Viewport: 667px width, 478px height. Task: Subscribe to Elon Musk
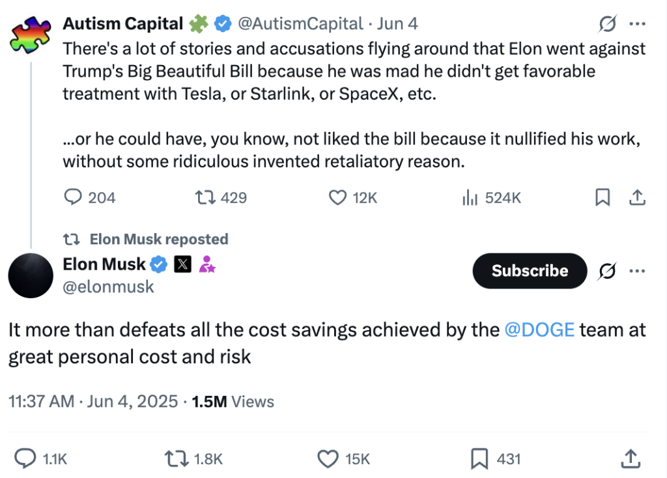pos(530,271)
